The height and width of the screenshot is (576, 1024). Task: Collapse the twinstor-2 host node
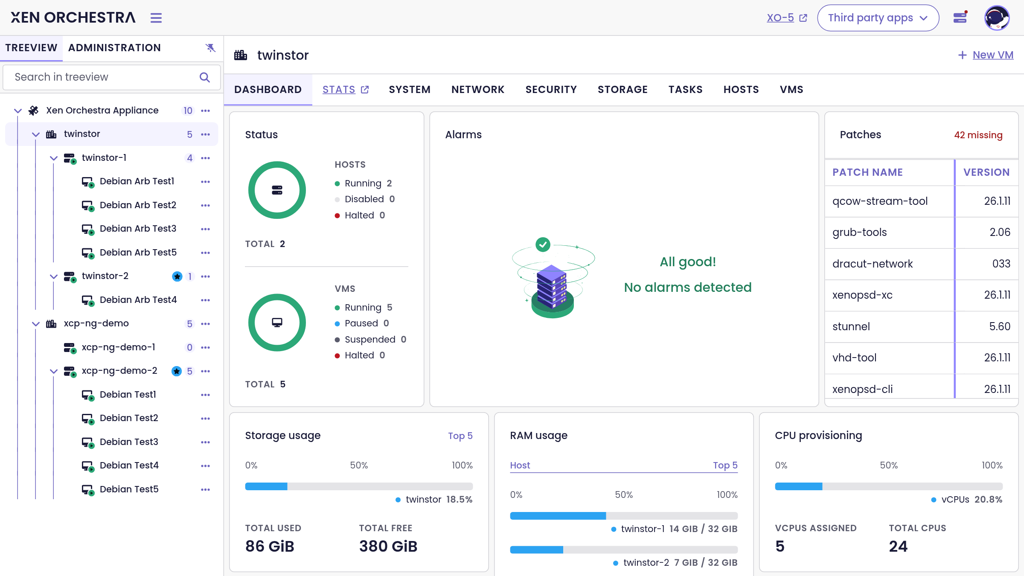point(54,276)
